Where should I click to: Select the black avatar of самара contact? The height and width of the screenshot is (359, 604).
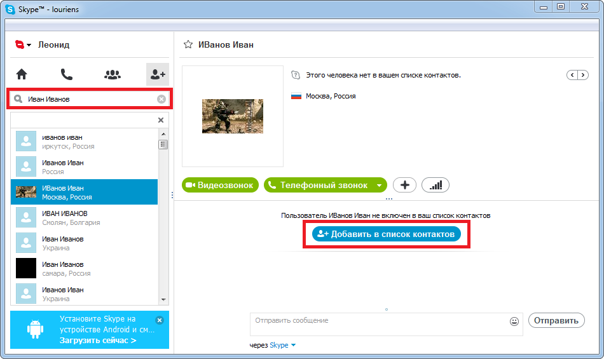click(x=26, y=268)
